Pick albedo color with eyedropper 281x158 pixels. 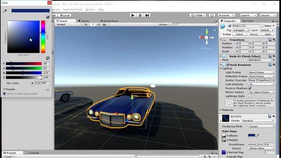[x=258, y=136]
